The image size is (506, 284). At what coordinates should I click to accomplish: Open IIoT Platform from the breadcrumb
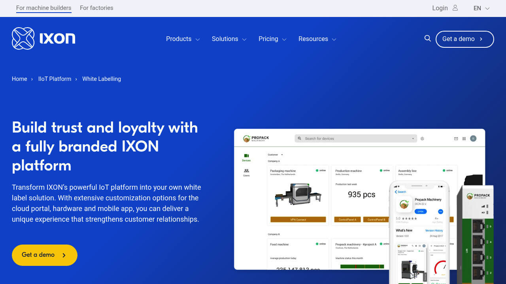tap(55, 79)
